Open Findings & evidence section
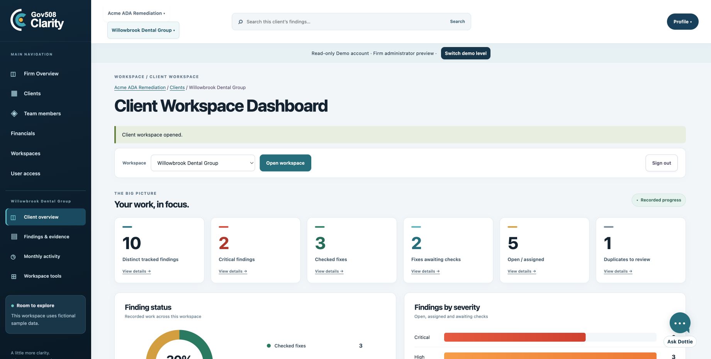Screen dimensions: 711x359 (x=46, y=237)
